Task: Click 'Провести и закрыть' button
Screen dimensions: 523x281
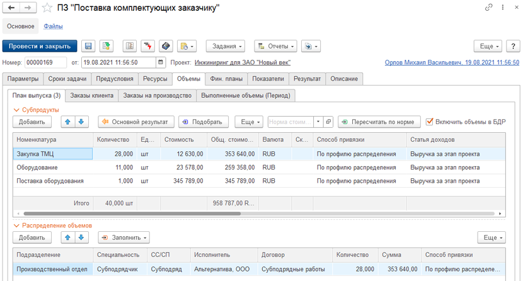Action: (x=40, y=47)
